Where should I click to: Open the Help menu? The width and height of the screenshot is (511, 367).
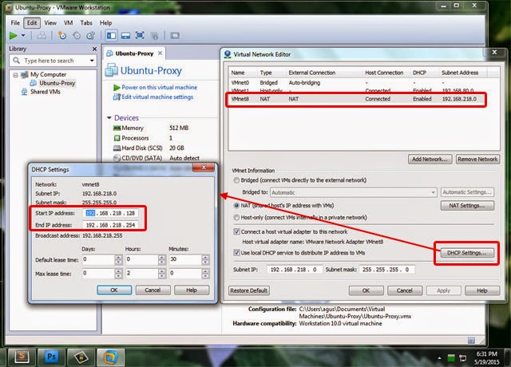click(105, 23)
